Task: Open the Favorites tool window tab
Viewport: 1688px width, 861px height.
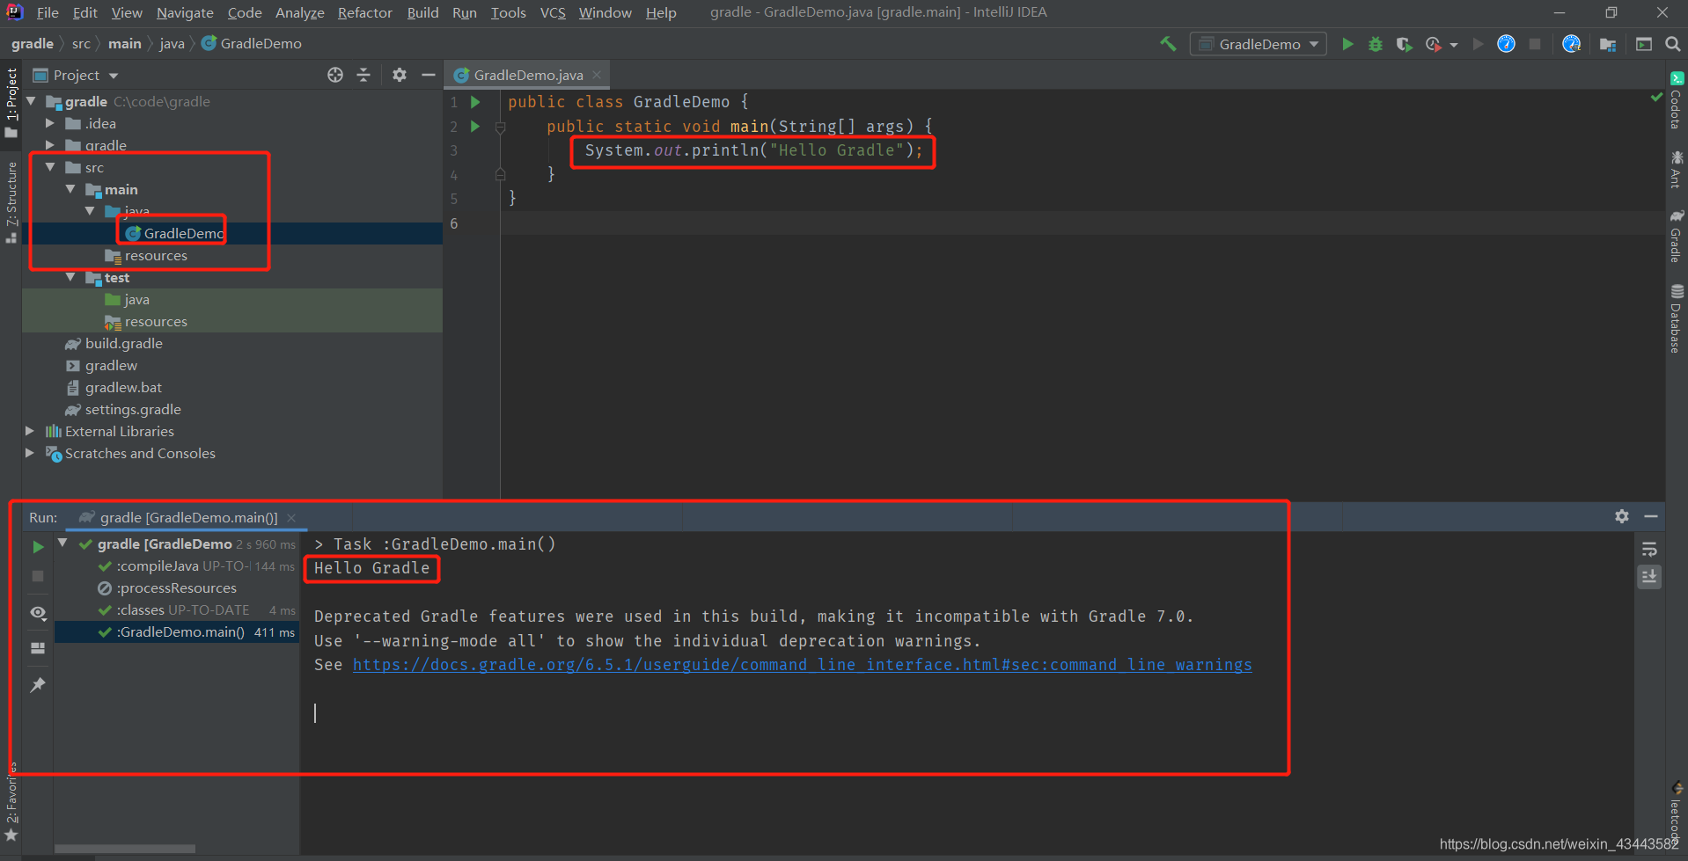Action: [11, 803]
